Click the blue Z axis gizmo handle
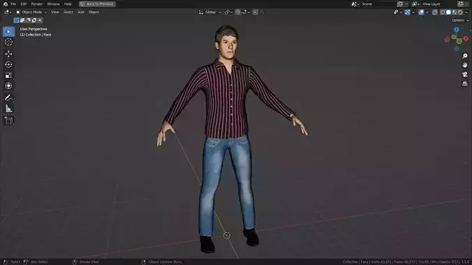The height and width of the screenshot is (265, 472). [457, 29]
